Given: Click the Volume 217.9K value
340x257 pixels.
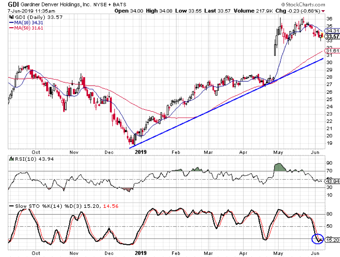Looking at the screenshot, I should click(x=253, y=11).
